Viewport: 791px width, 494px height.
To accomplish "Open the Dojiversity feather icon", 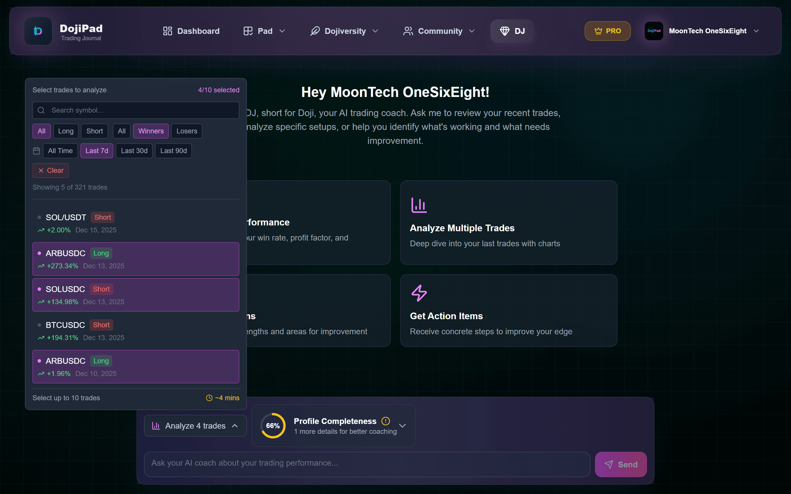I will pyautogui.click(x=315, y=31).
